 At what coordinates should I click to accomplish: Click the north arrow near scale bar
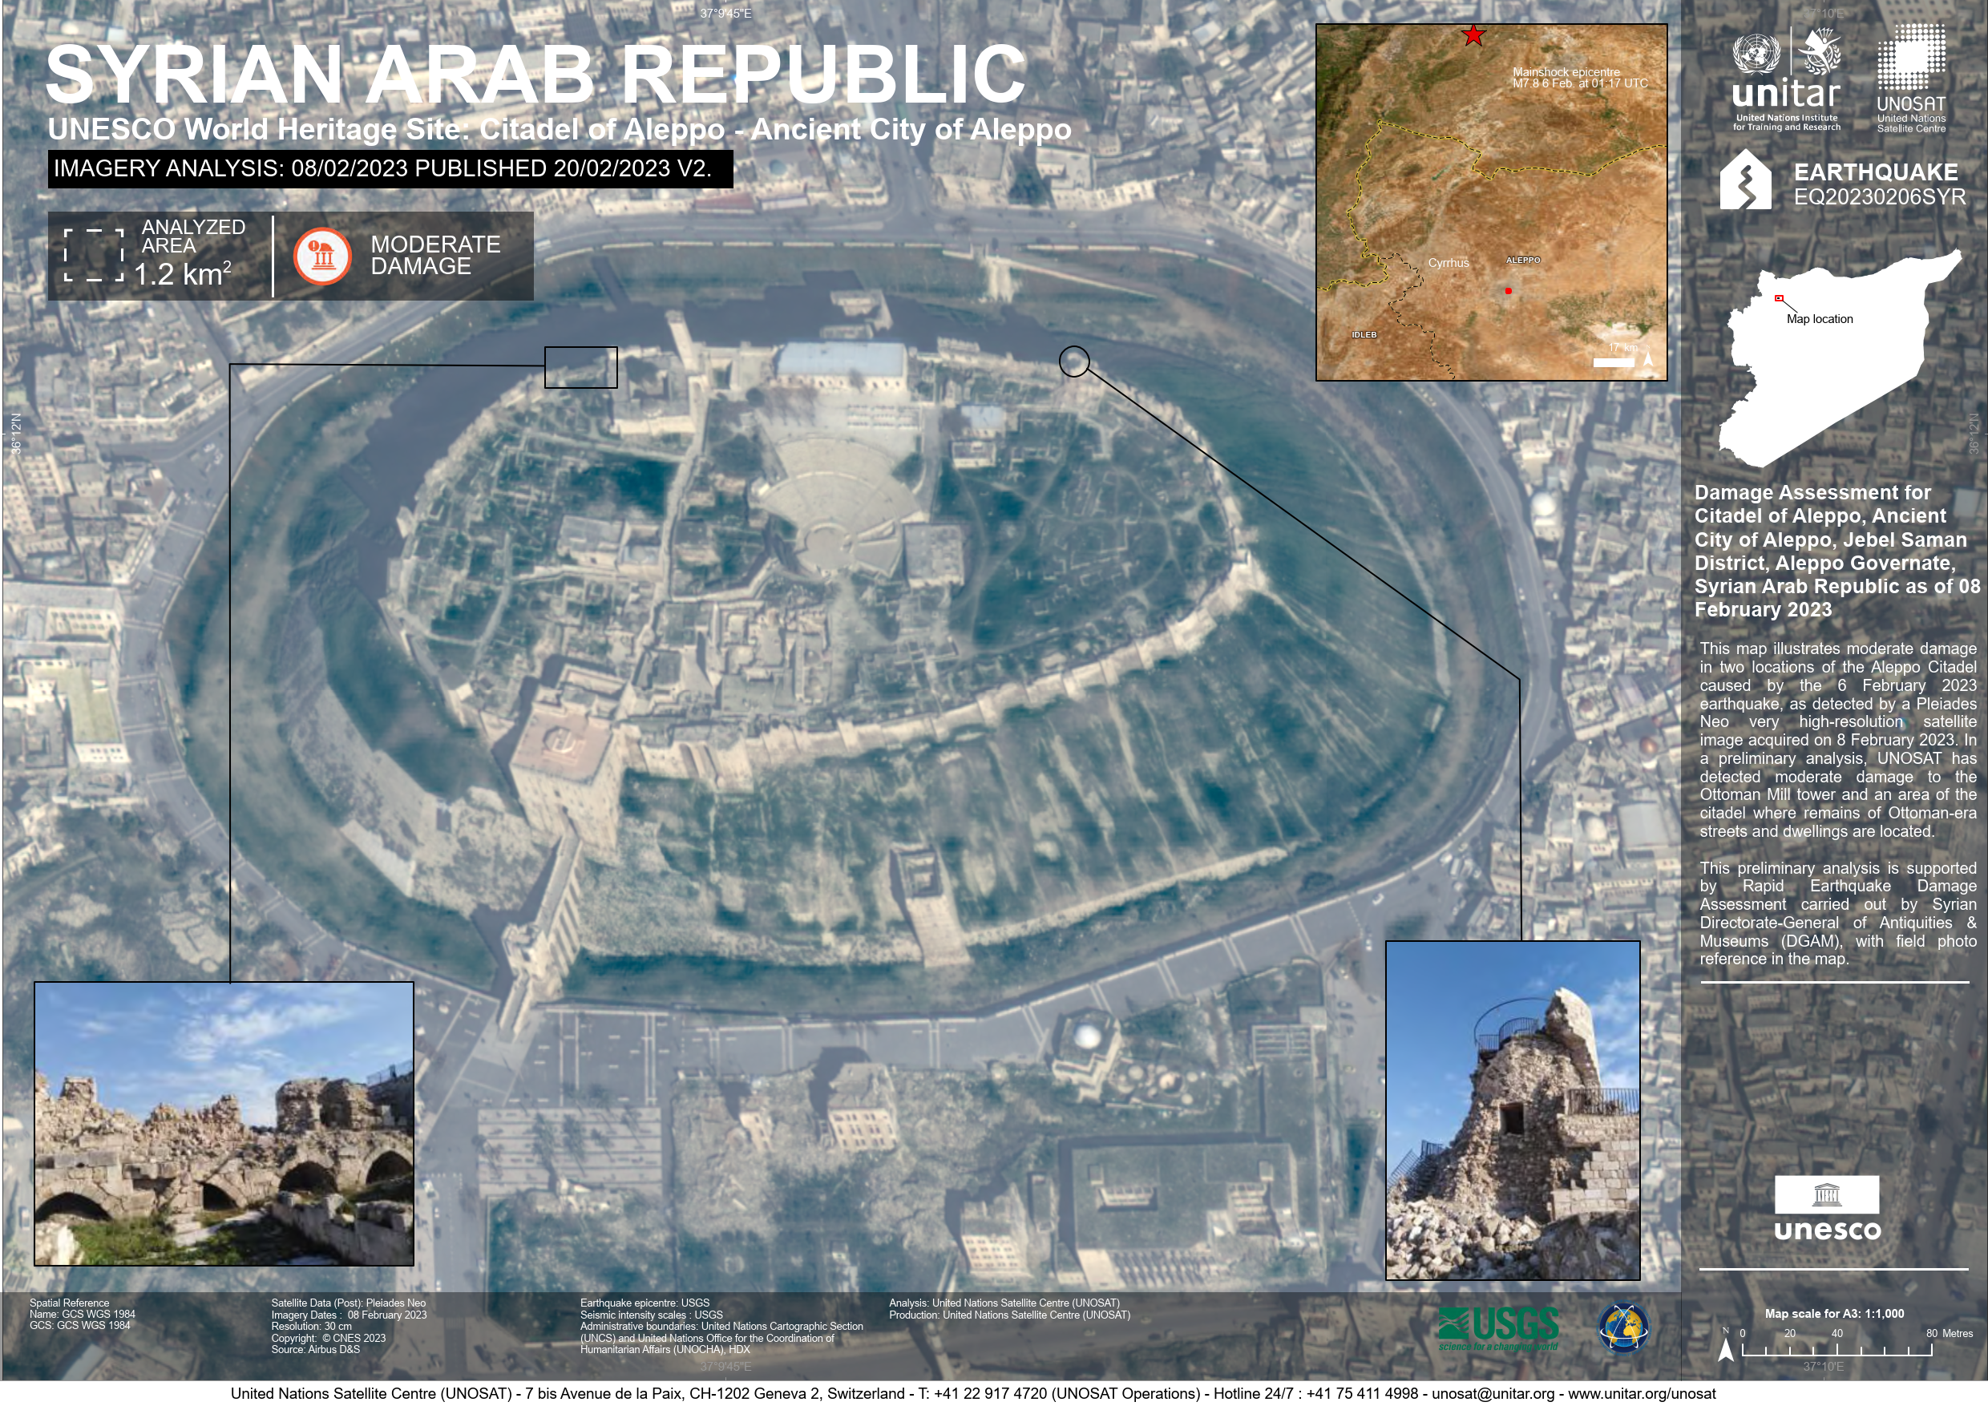pyautogui.click(x=1725, y=1348)
